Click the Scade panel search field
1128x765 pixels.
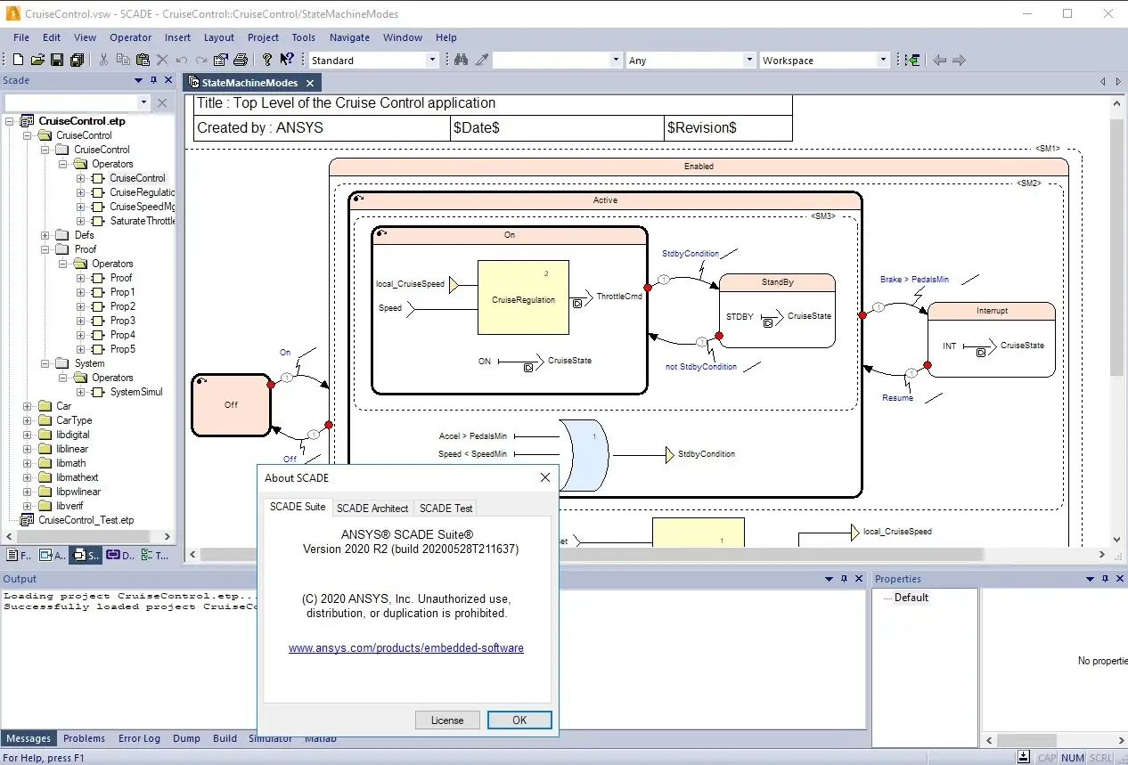[x=70, y=102]
